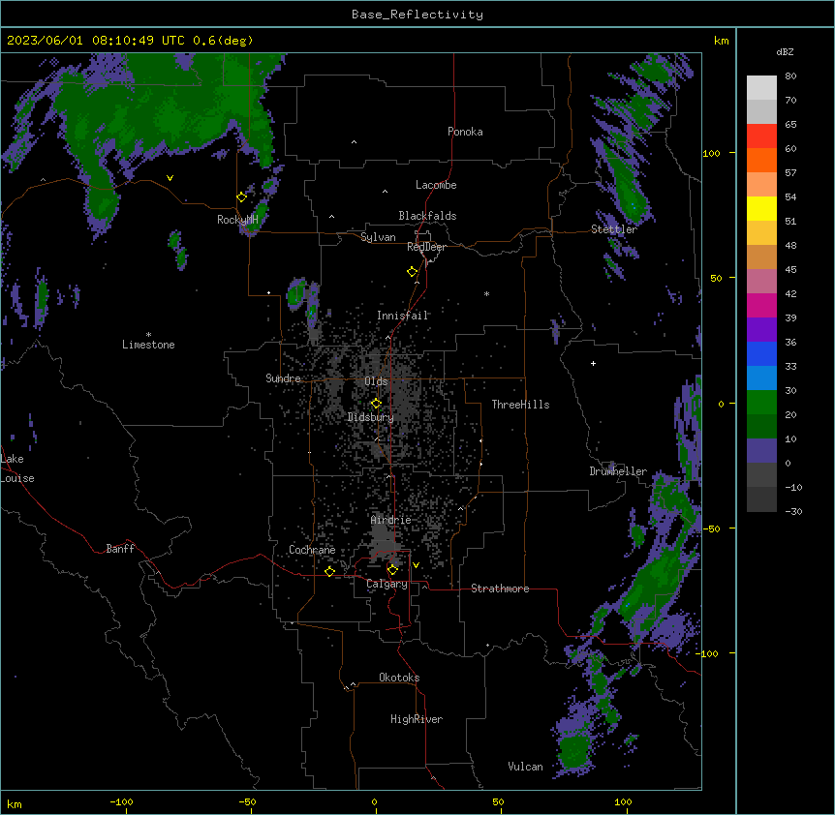Click the Sundre city label

click(283, 378)
